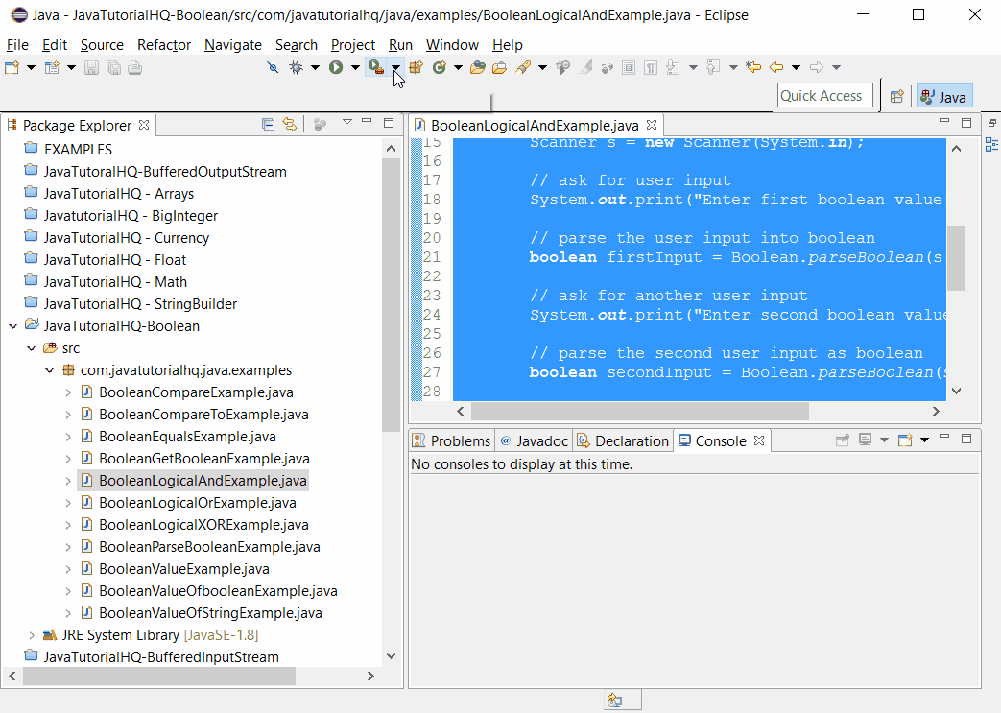The width and height of the screenshot is (1001, 713).
Task: Collapse the JavaTutorialHQ-Boolean project
Action: (12, 326)
